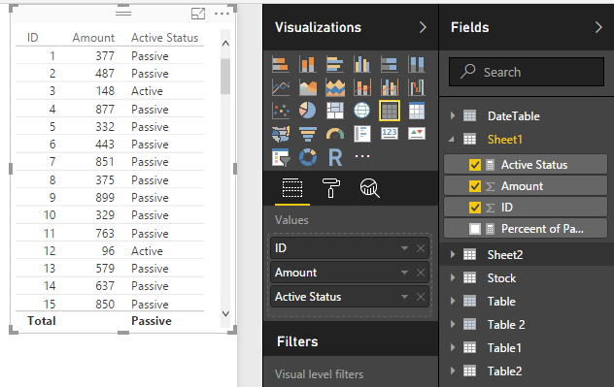The height and width of the screenshot is (387, 614).
Task: Select the Table2 entry in Fields
Action: coord(504,371)
